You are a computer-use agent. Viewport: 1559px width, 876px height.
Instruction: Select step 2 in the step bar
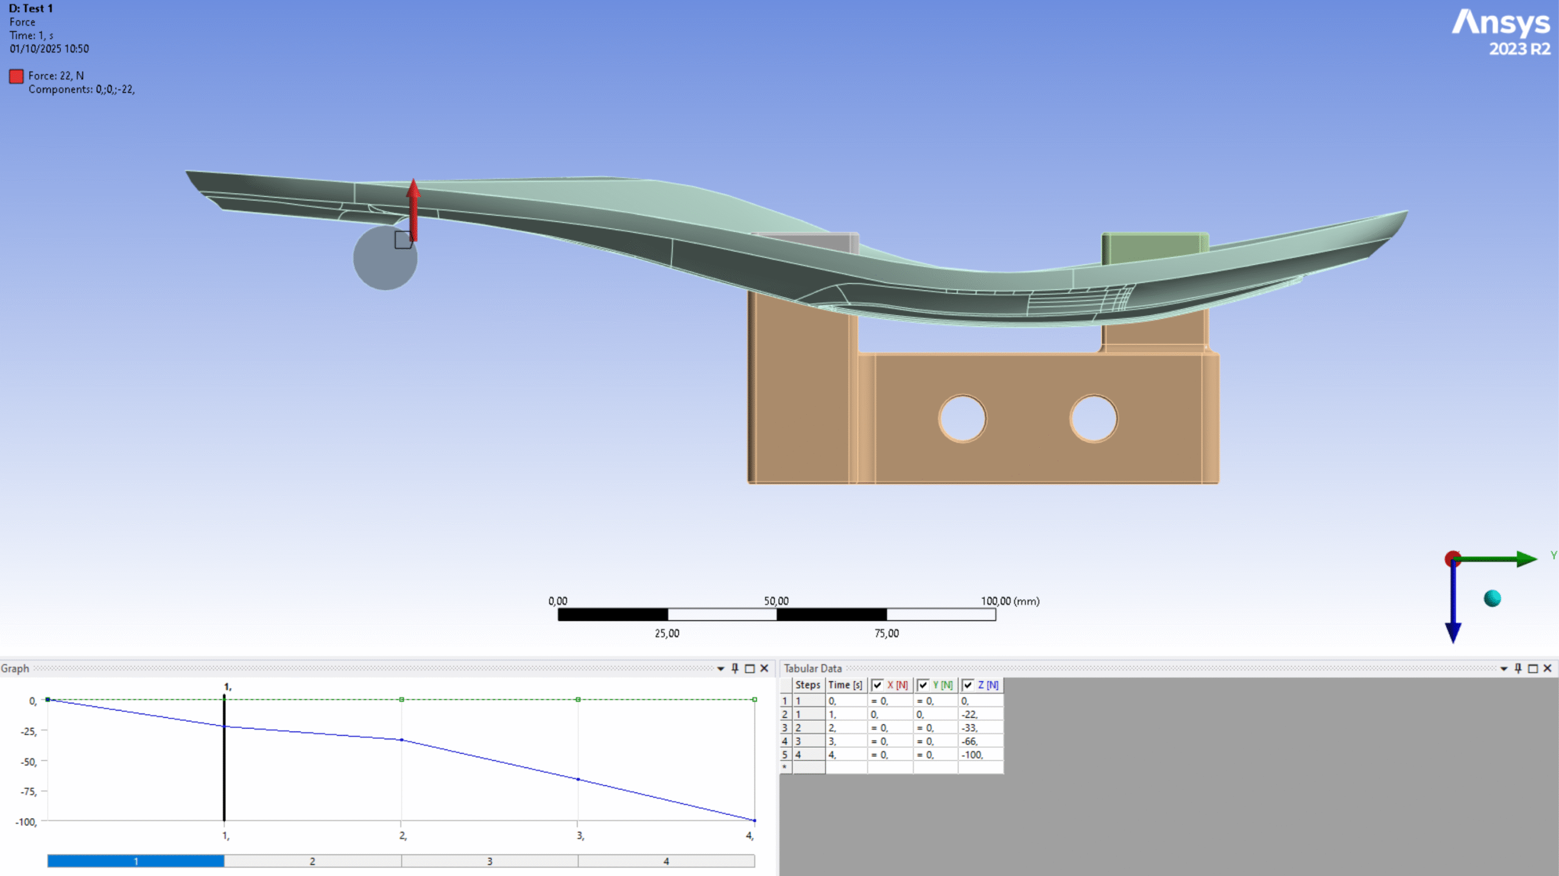coord(312,861)
